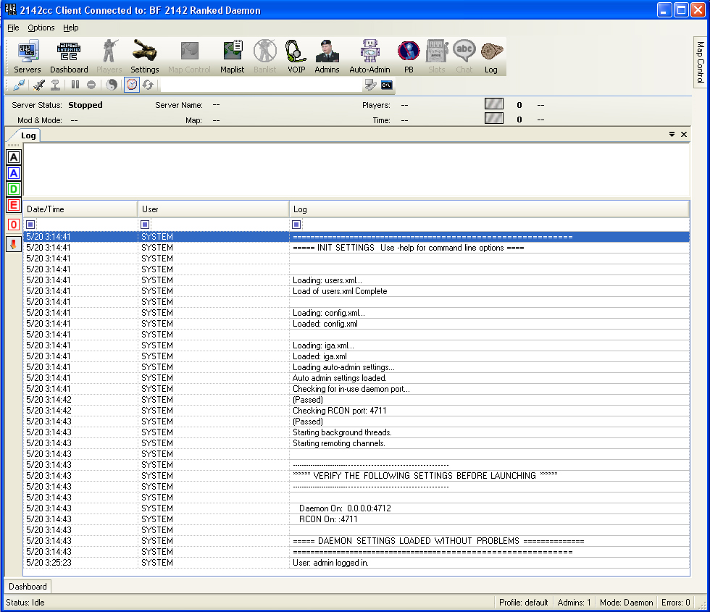The image size is (710, 612).
Task: Click the stop circle icon
Action: pos(91,85)
